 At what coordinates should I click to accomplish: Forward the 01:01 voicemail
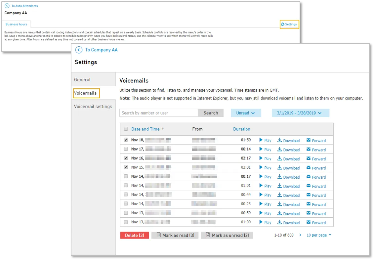pyautogui.click(x=316, y=186)
